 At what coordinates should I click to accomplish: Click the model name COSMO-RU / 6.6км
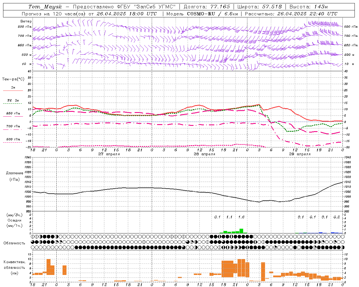[212, 14]
